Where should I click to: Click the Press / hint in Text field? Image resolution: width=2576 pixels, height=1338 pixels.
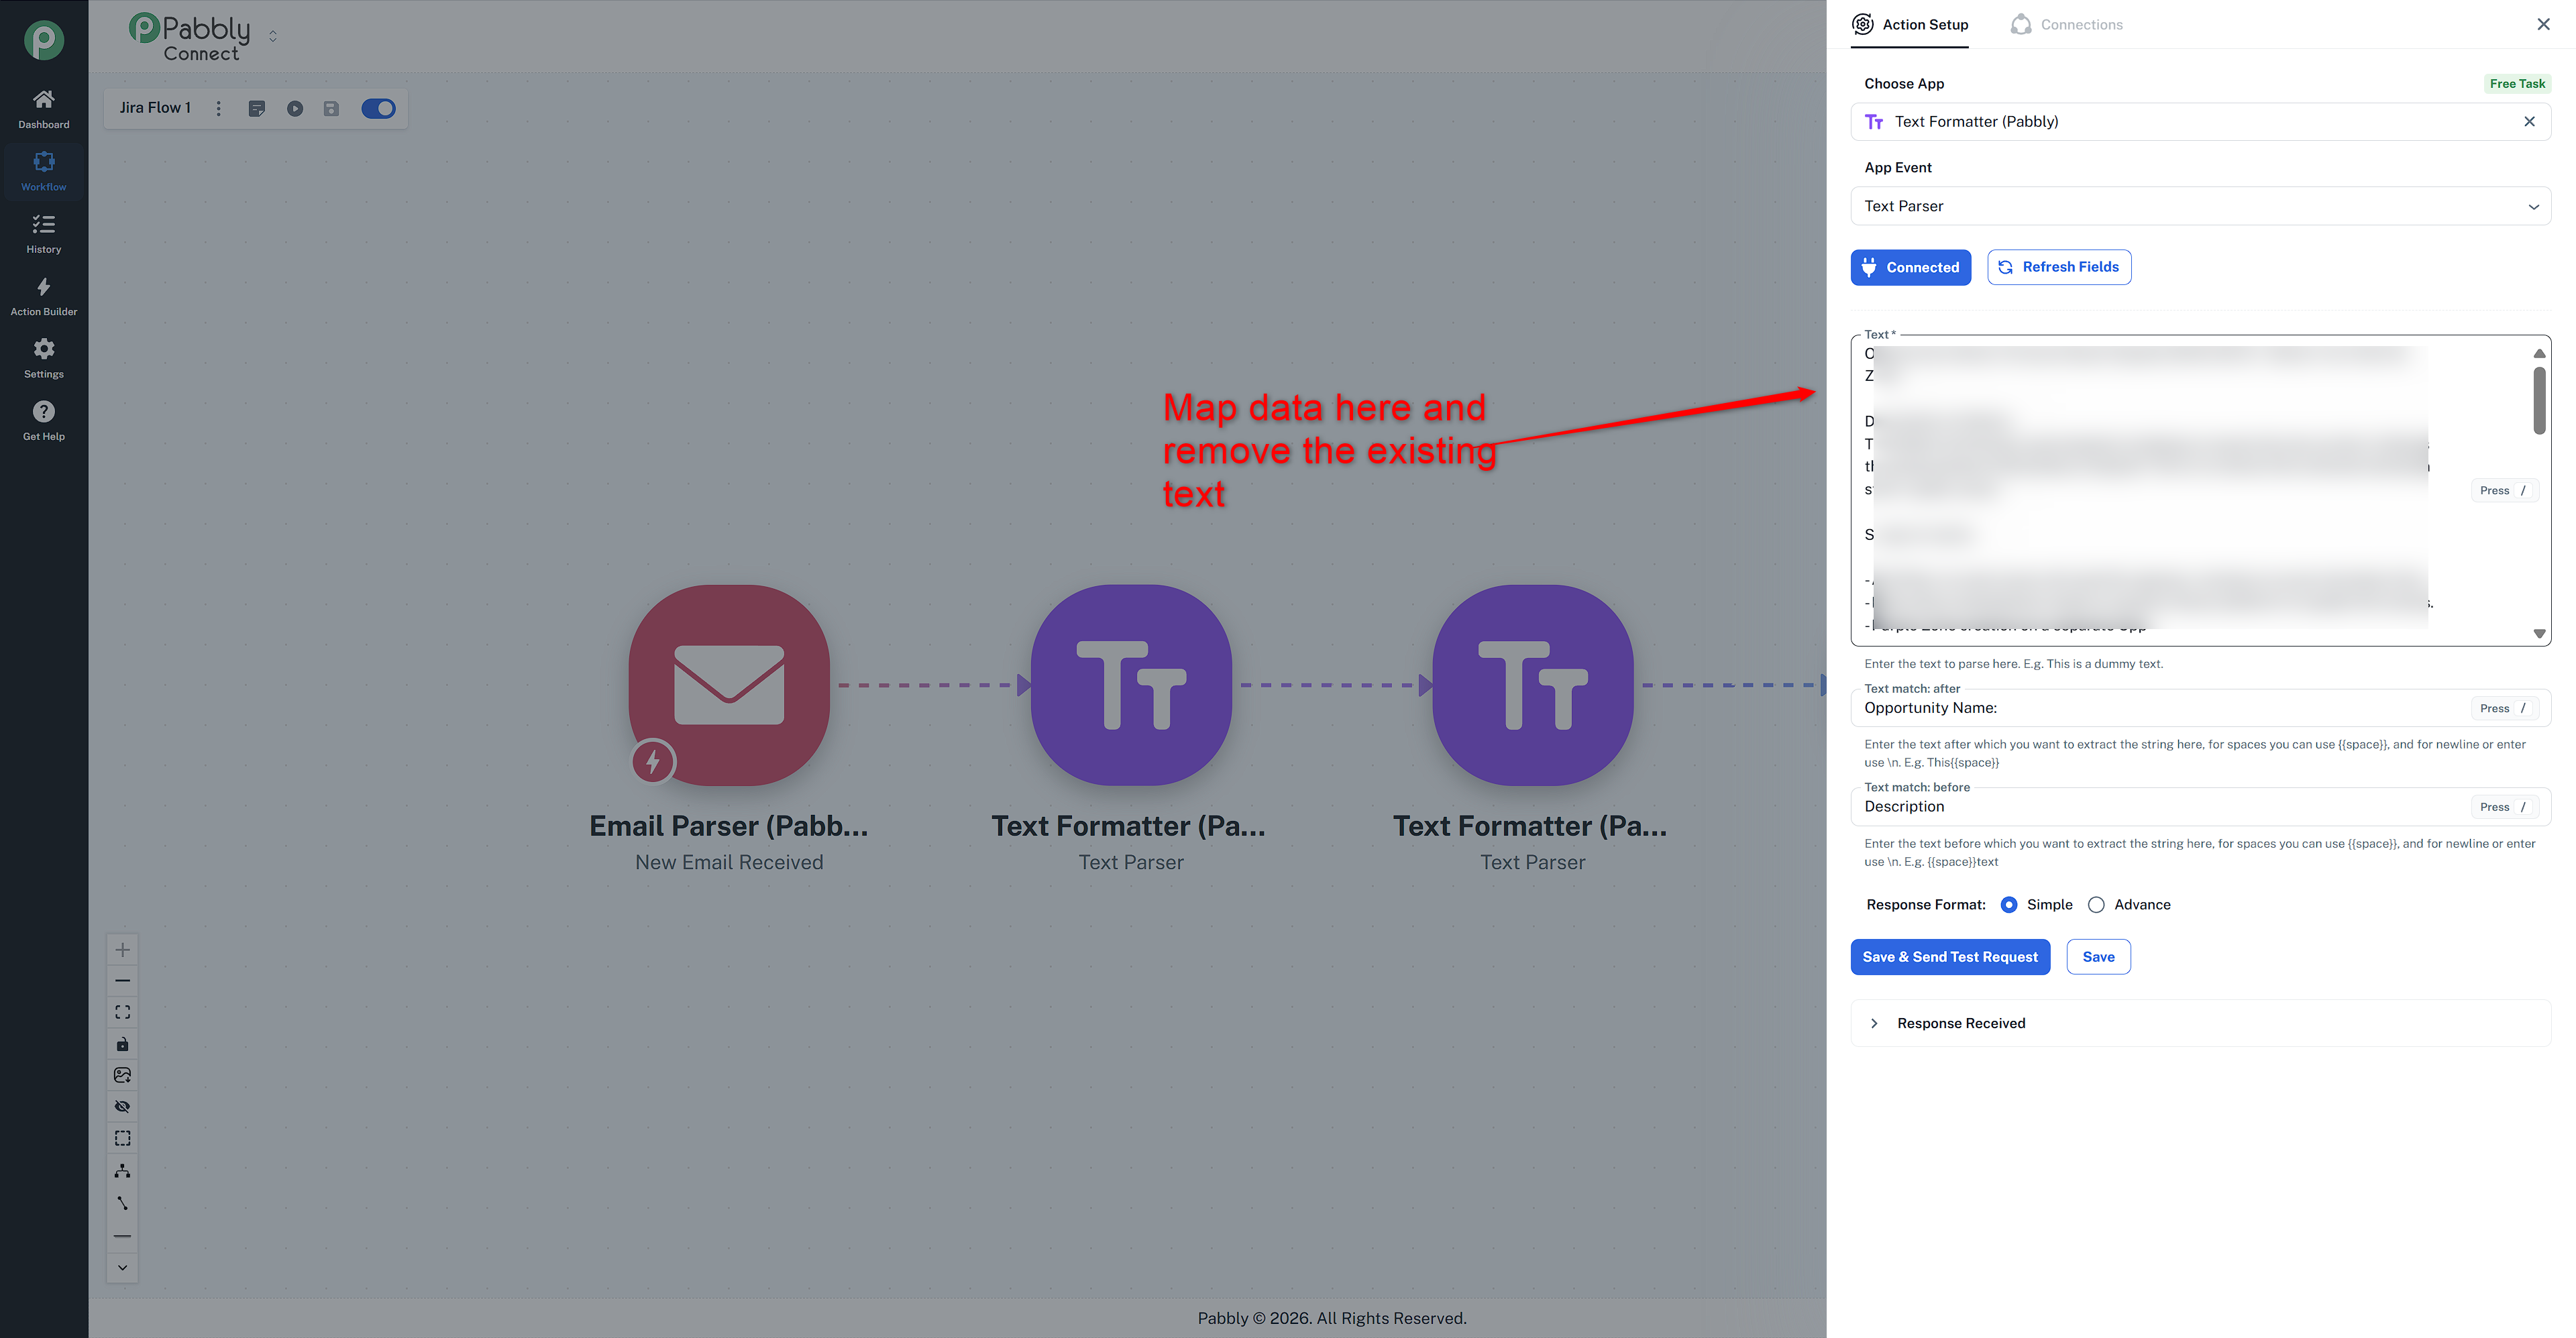coord(2504,490)
